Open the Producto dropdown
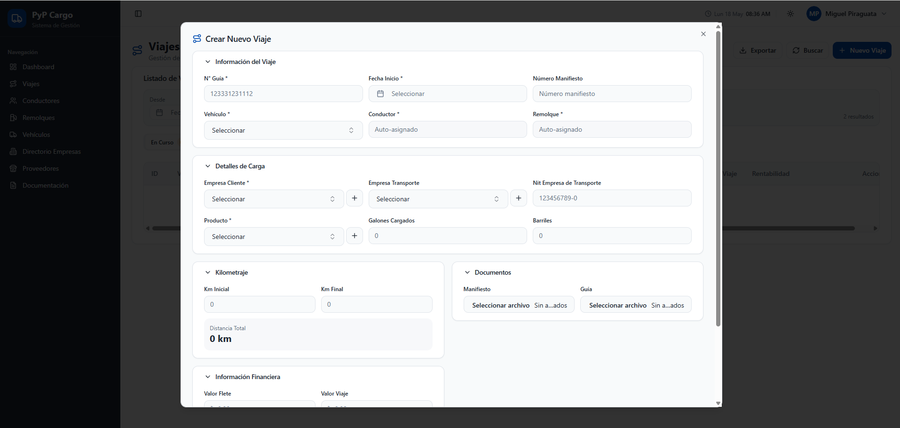 tap(274, 237)
